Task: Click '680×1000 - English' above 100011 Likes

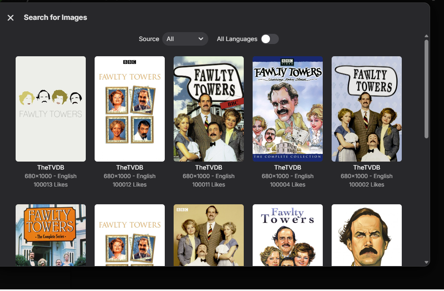Action: (209, 176)
